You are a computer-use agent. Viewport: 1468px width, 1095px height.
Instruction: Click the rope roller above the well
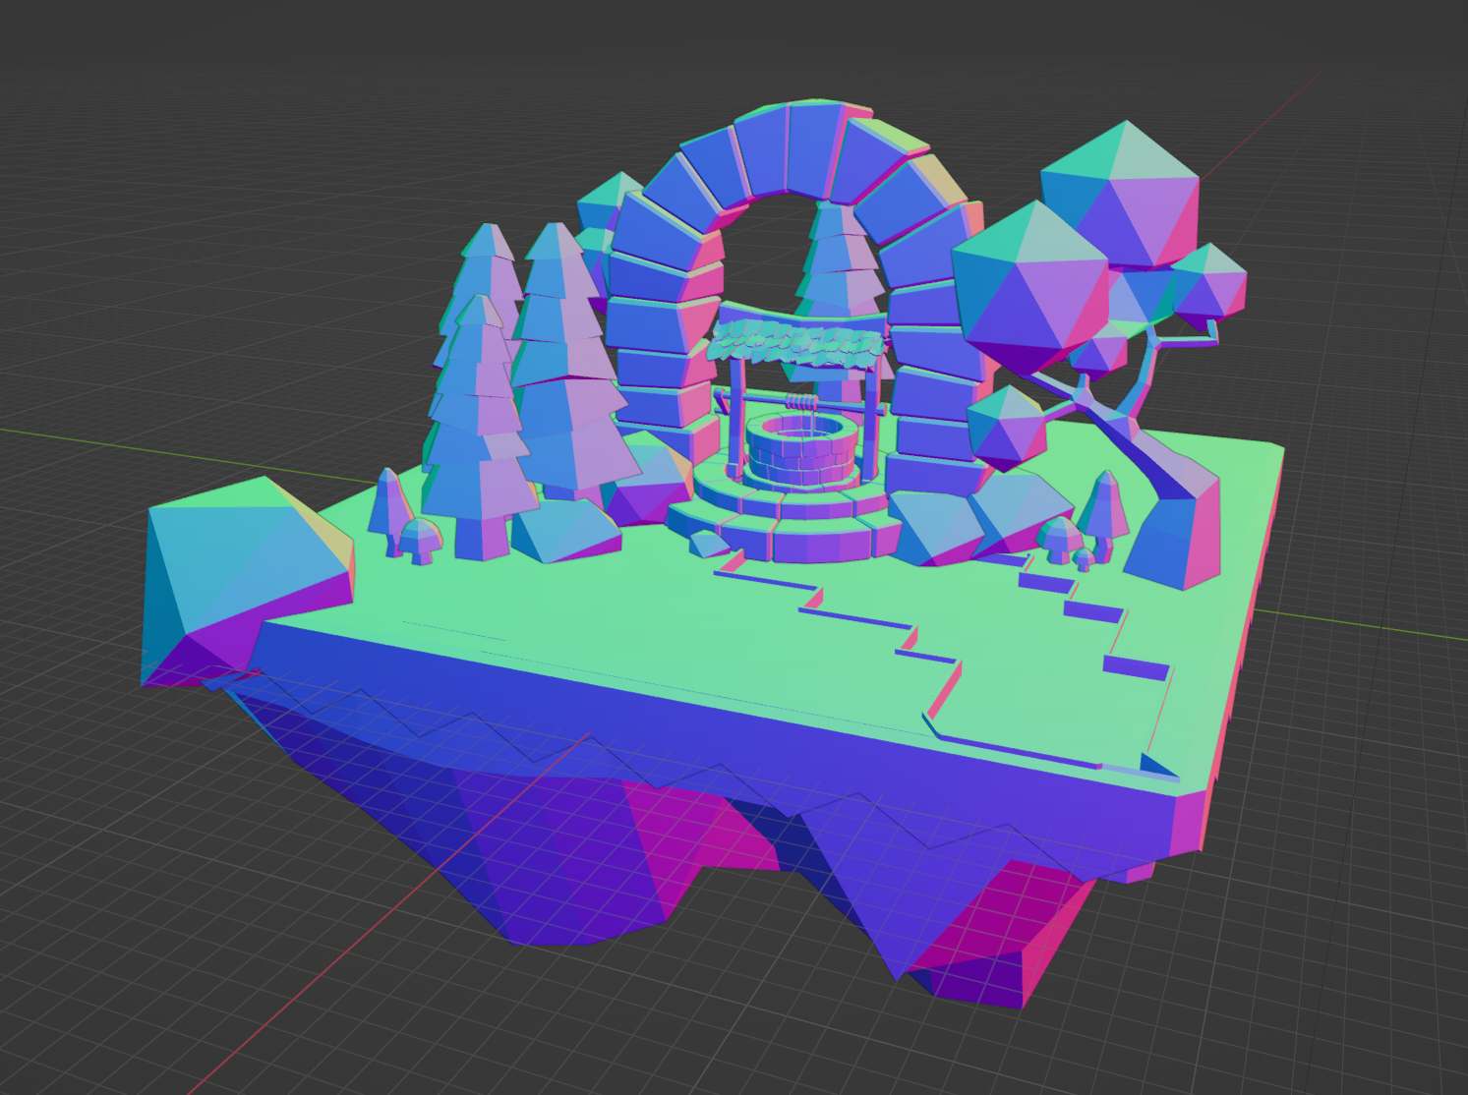click(x=801, y=402)
